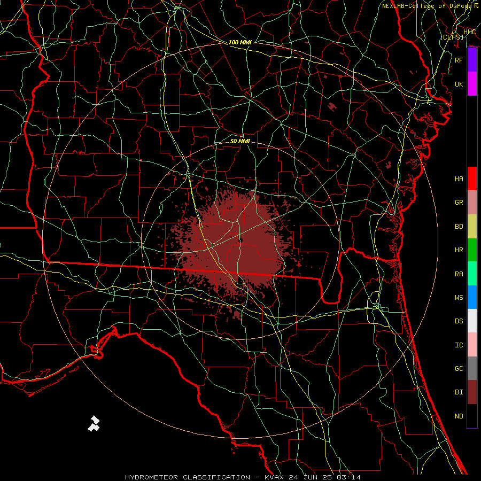Click the ND black legend swatch

(472, 416)
